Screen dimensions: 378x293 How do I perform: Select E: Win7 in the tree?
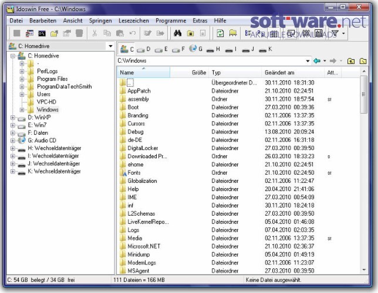point(37,125)
